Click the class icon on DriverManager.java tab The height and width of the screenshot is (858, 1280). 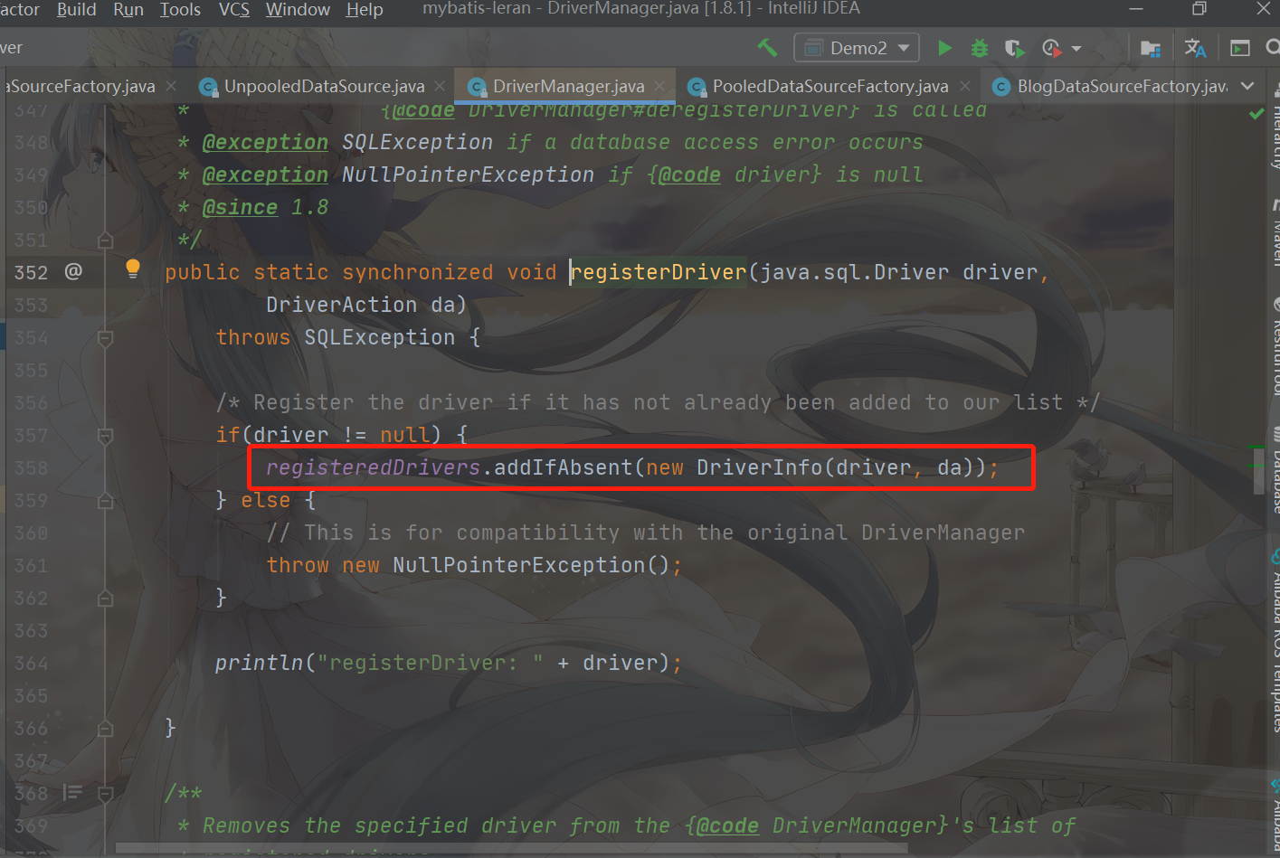pos(477,87)
